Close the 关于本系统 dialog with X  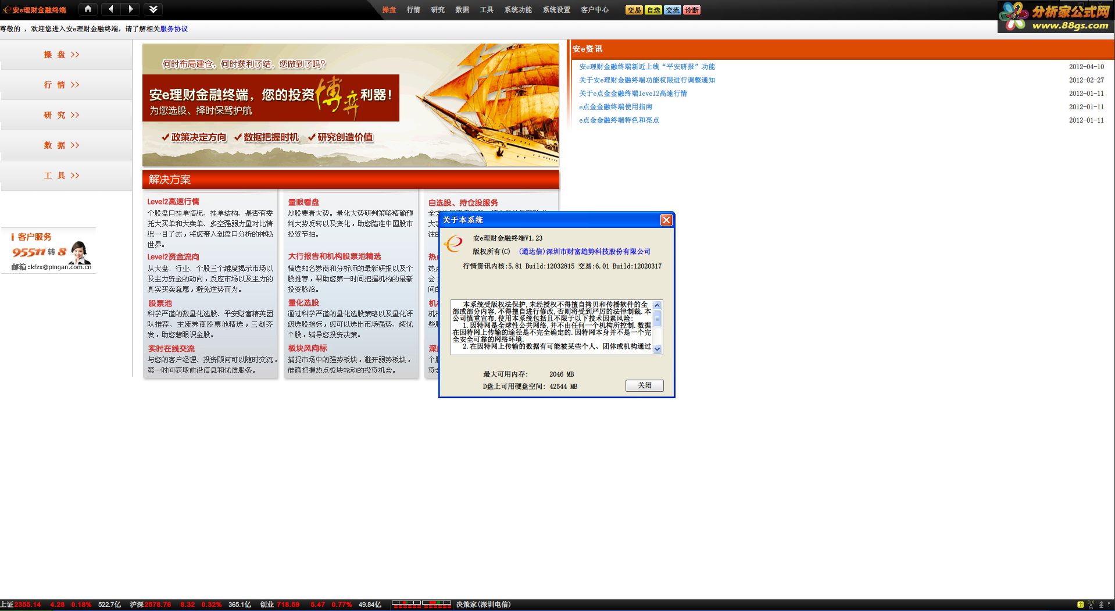pos(666,220)
